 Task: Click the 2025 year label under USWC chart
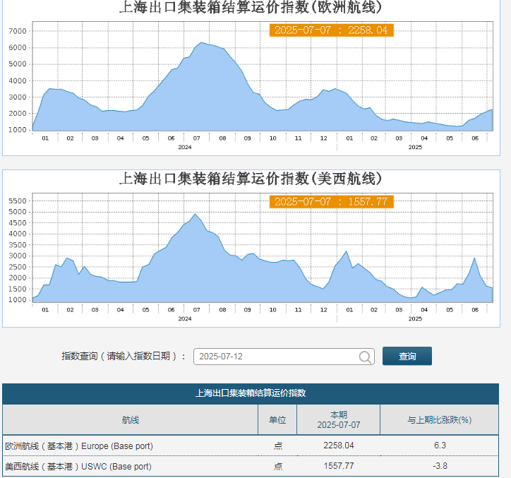click(x=415, y=318)
